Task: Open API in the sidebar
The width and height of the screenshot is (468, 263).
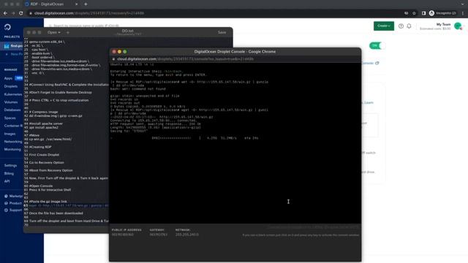Action: 7,181
